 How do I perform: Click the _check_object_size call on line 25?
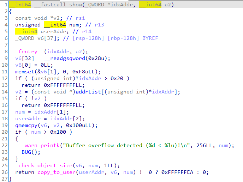[44, 165]
